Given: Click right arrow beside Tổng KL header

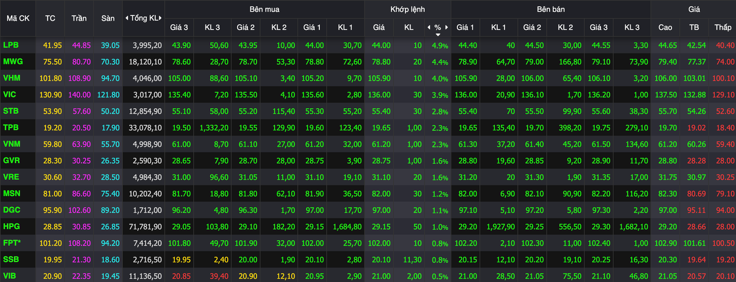Looking at the screenshot, I should (160, 18).
